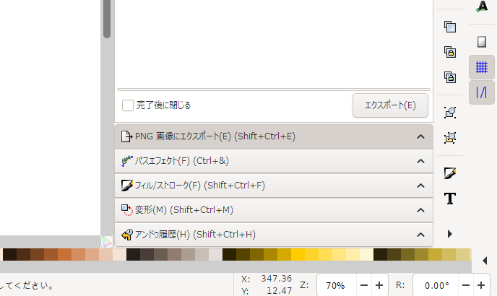The height and width of the screenshot is (296, 497).
Task: Toggle guide snapping icon
Action: 481,92
